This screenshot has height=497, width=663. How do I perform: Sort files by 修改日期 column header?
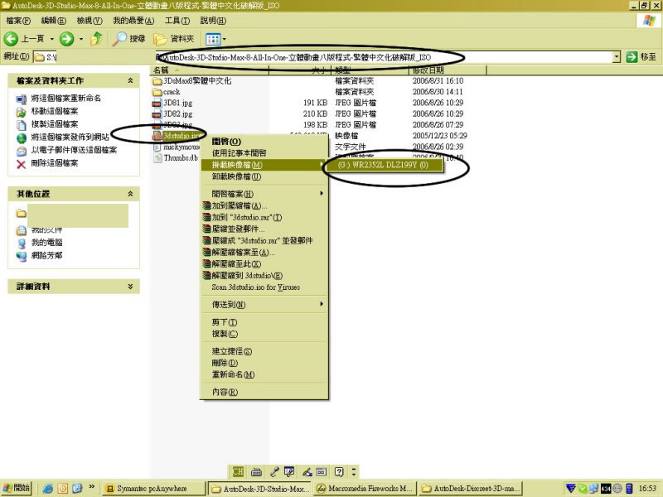click(x=448, y=70)
